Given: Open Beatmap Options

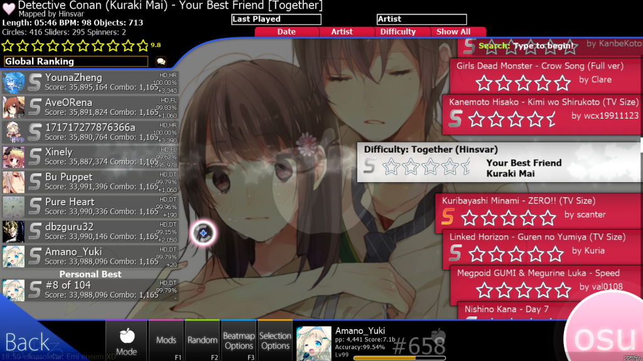Looking at the screenshot, I should coord(239,340).
